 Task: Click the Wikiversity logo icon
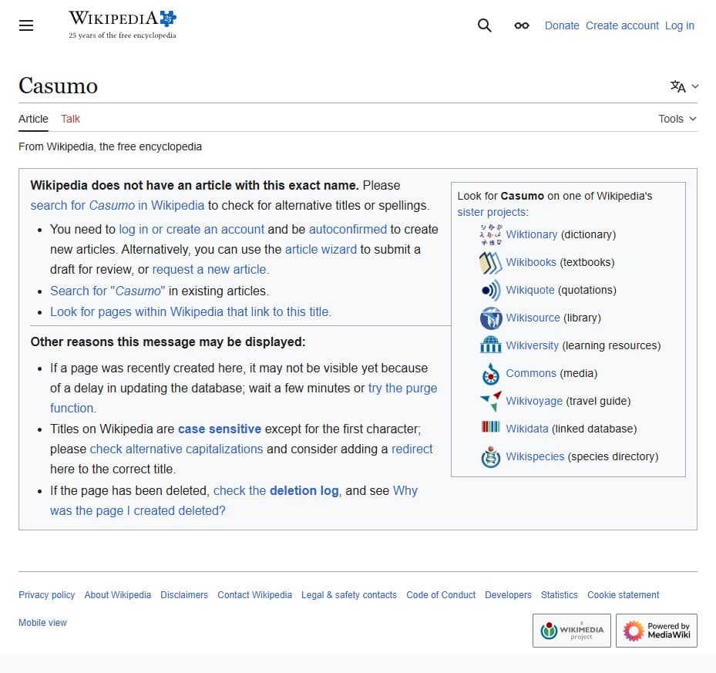tap(491, 345)
